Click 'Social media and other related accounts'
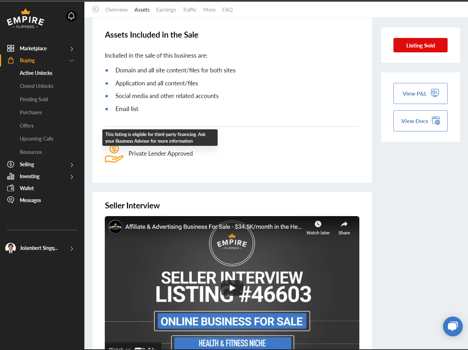 tap(167, 96)
